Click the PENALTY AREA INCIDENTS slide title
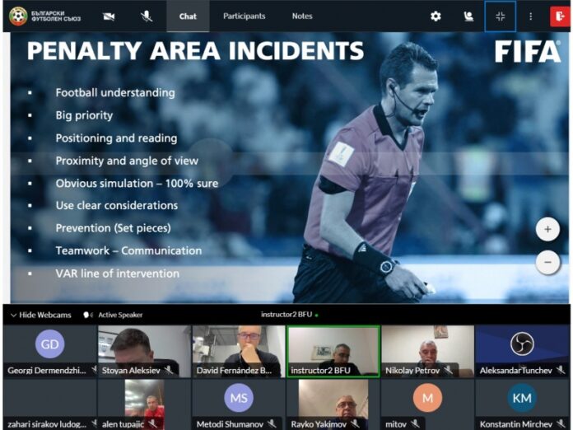573x430 pixels. point(195,50)
